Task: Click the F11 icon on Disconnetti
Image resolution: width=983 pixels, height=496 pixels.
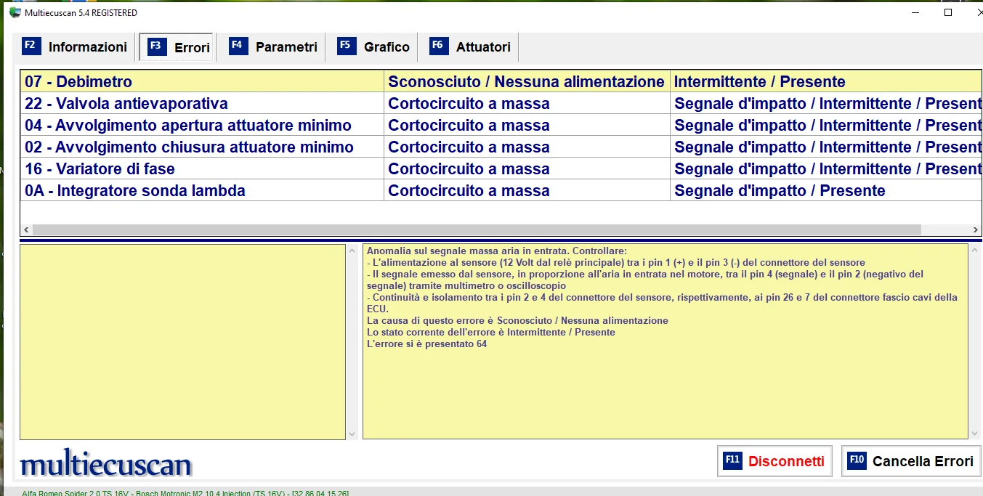Action: [x=732, y=460]
